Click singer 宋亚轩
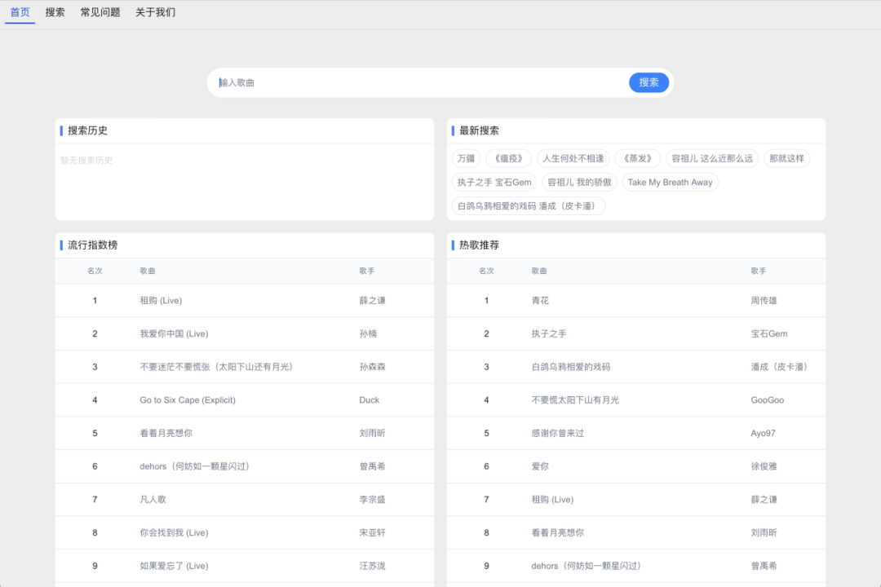Image resolution: width=881 pixels, height=587 pixels. [x=373, y=532]
